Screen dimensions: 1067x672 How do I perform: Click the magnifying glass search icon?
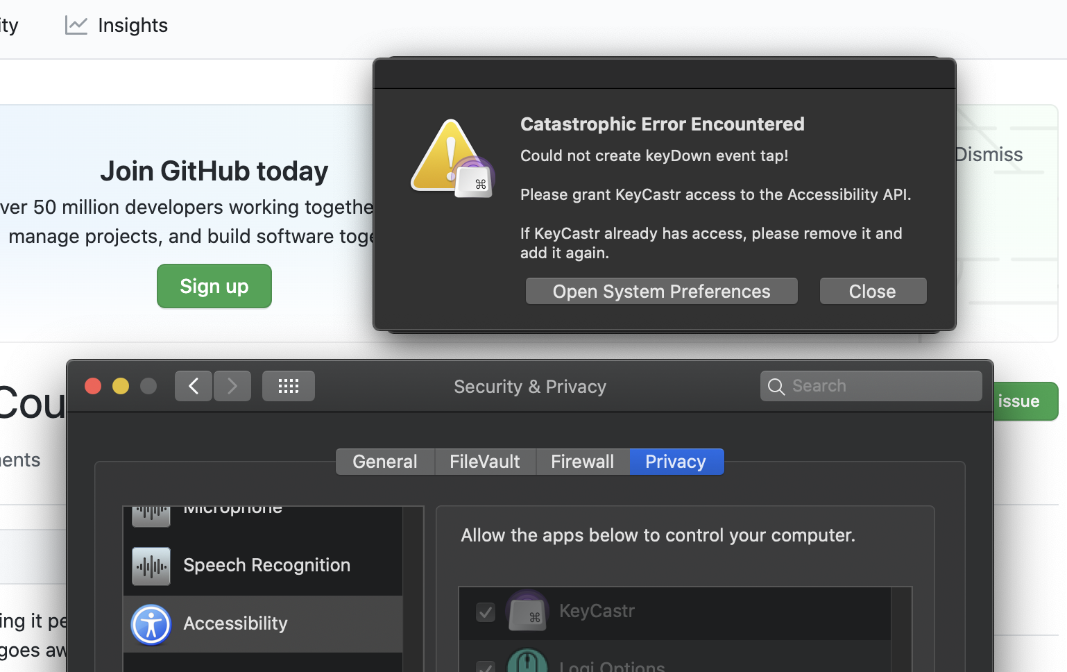pyautogui.click(x=776, y=387)
